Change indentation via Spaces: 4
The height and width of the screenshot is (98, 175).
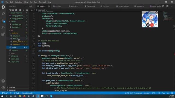point(147,93)
